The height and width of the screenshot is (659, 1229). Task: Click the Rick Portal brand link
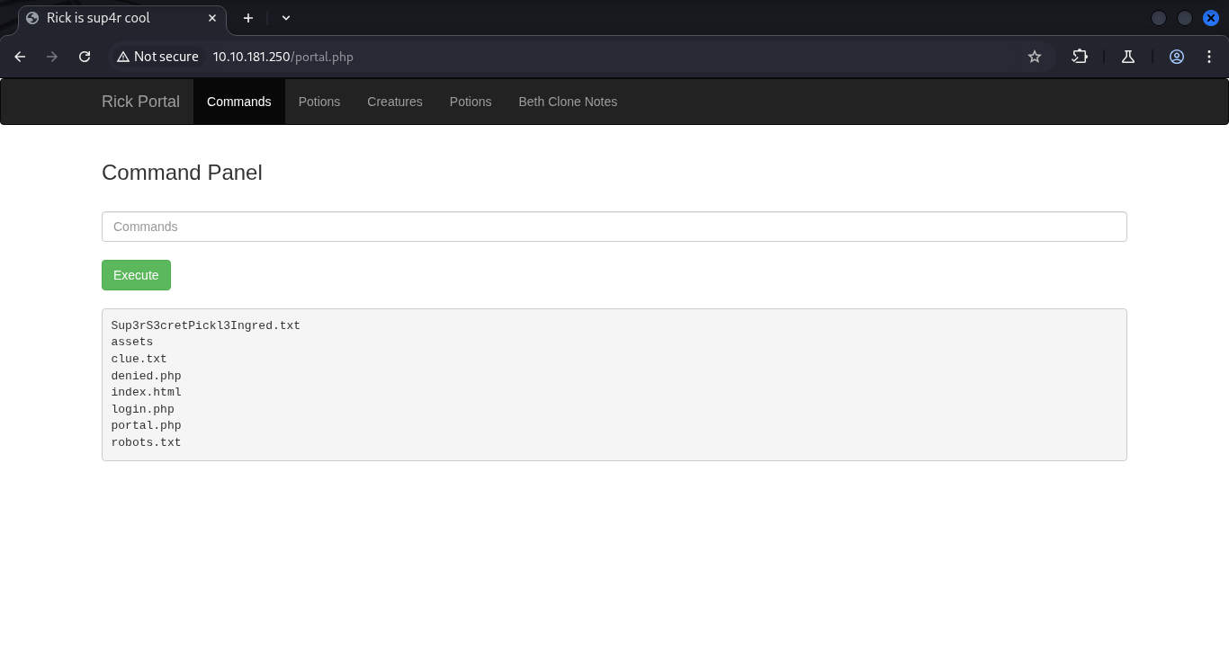pos(140,102)
